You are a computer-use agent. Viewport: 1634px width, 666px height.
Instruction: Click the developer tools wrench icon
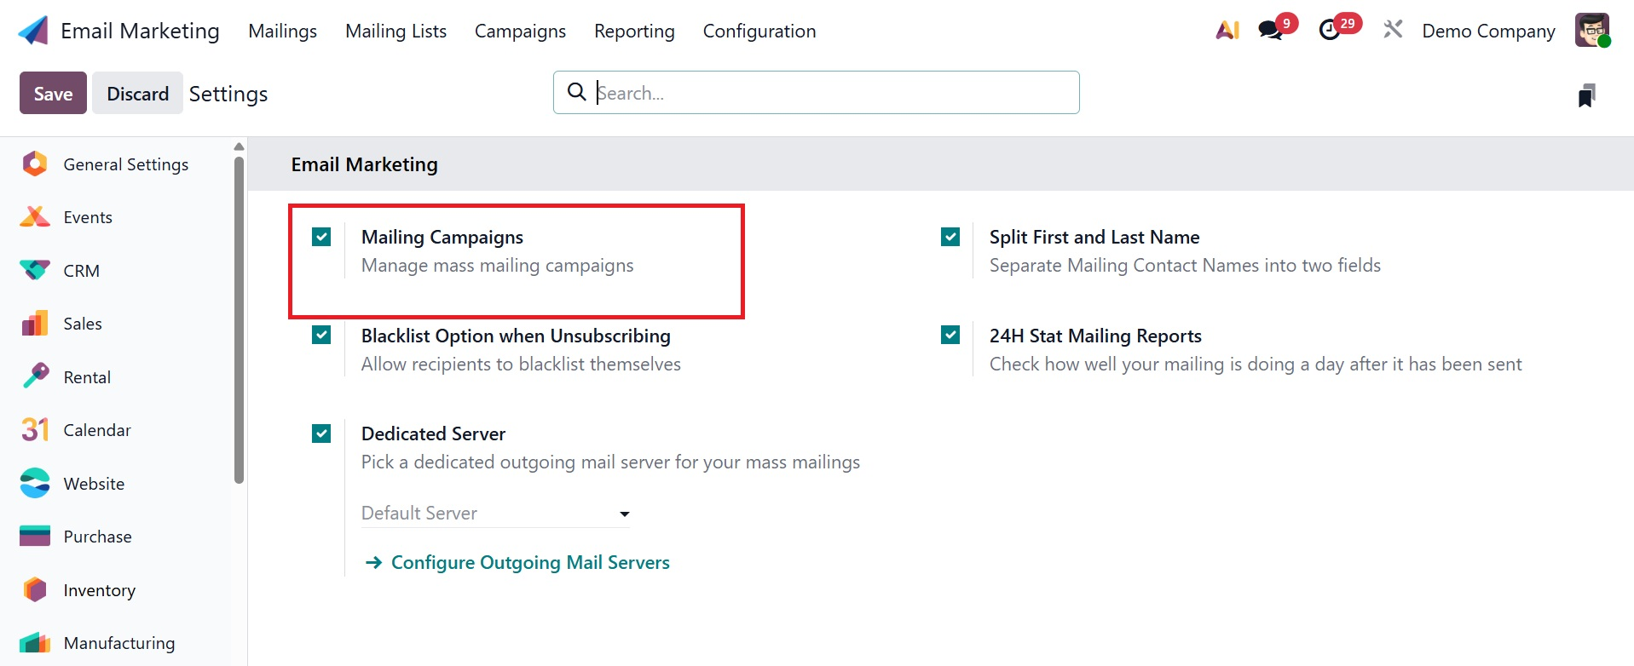(1393, 31)
